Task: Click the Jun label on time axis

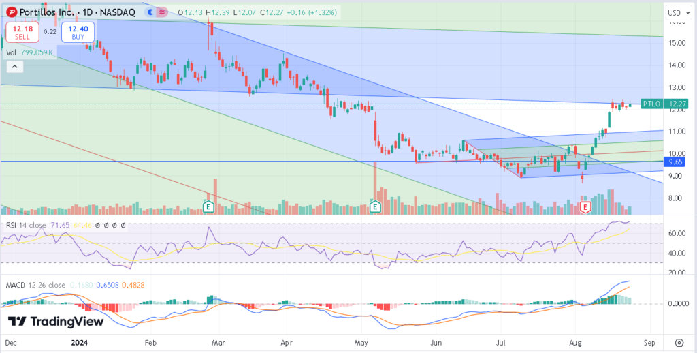Action: pos(436,343)
